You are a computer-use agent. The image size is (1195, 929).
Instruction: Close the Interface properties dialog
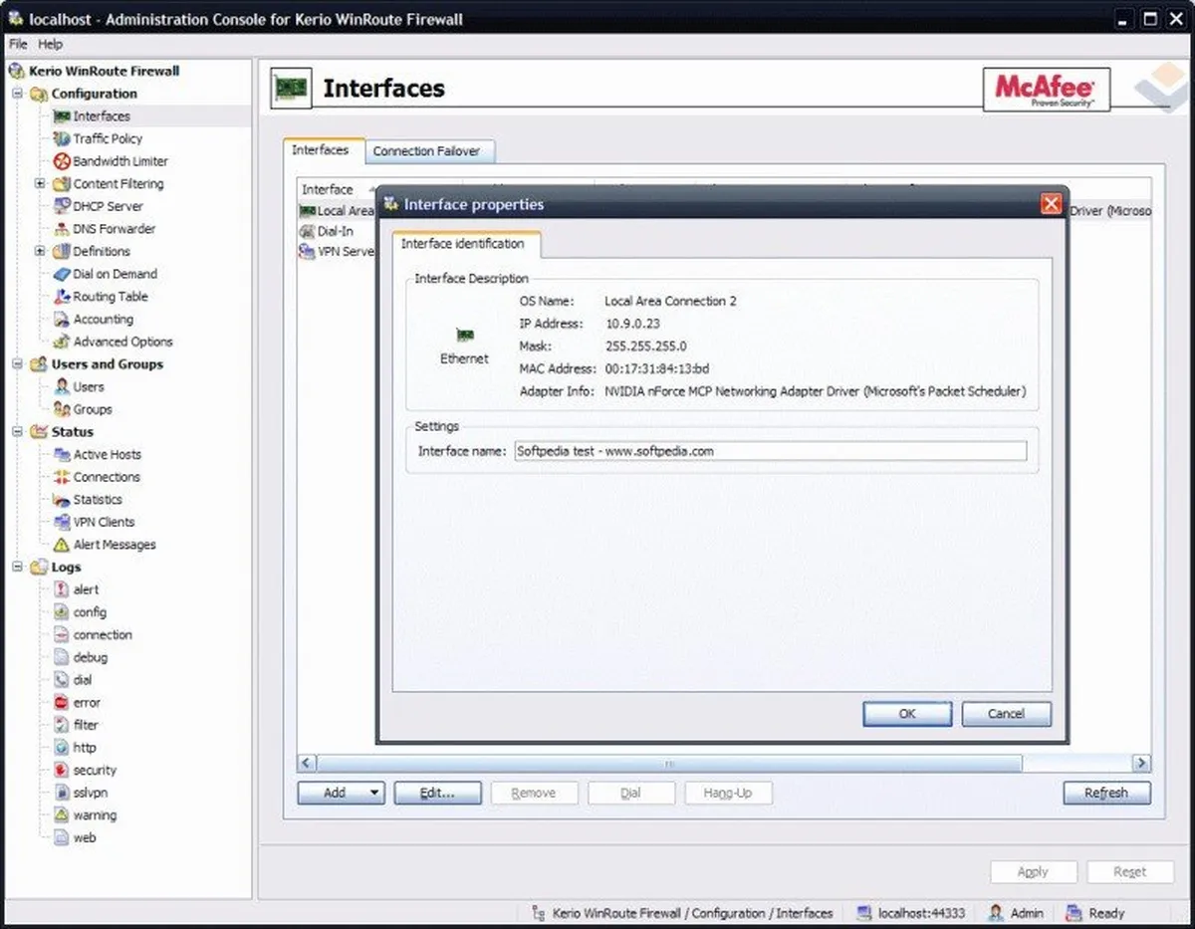pos(1051,204)
